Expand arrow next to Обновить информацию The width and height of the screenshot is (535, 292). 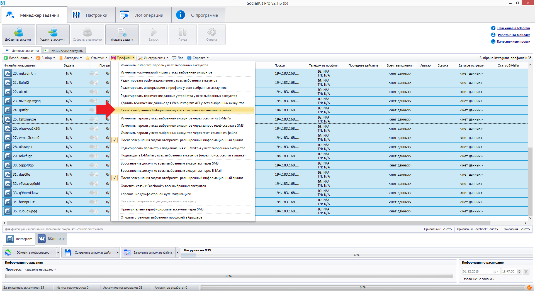click(x=58, y=252)
